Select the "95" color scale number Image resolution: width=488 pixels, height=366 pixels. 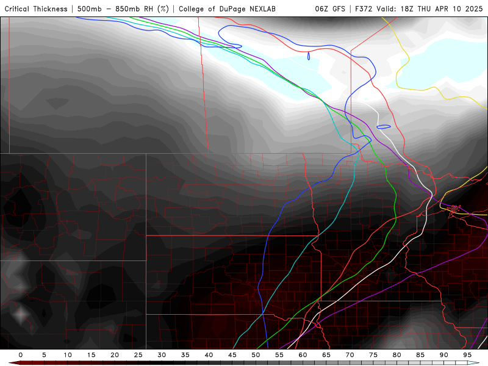click(467, 355)
